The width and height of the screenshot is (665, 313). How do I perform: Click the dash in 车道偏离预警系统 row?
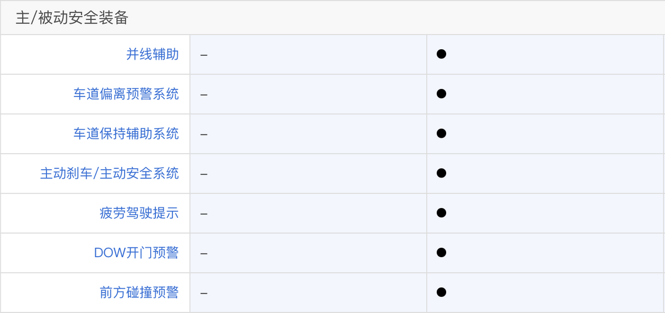204,95
